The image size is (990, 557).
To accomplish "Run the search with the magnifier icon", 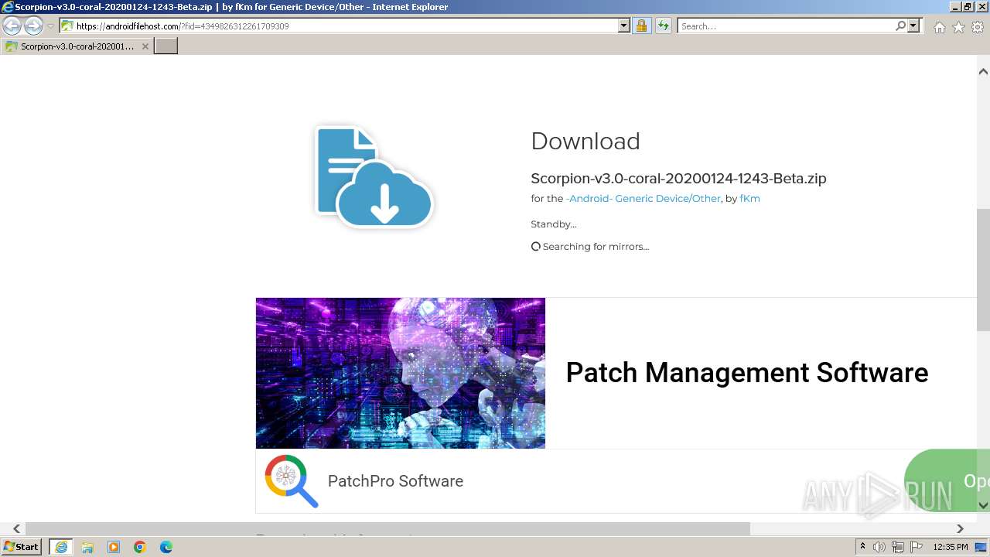I will pyautogui.click(x=900, y=26).
